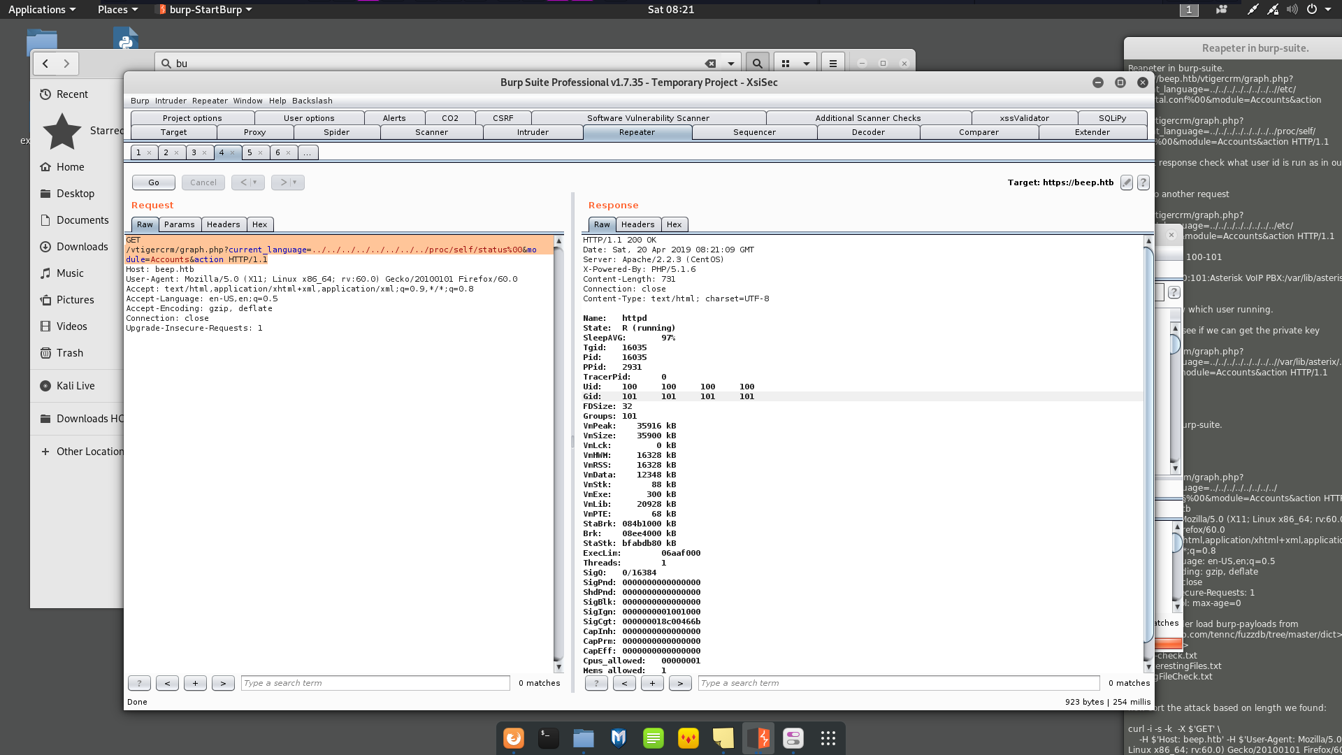Expand the request history back dropdown

(x=255, y=182)
